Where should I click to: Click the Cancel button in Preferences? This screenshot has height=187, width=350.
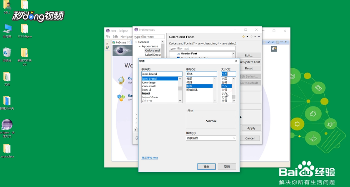click(250, 138)
